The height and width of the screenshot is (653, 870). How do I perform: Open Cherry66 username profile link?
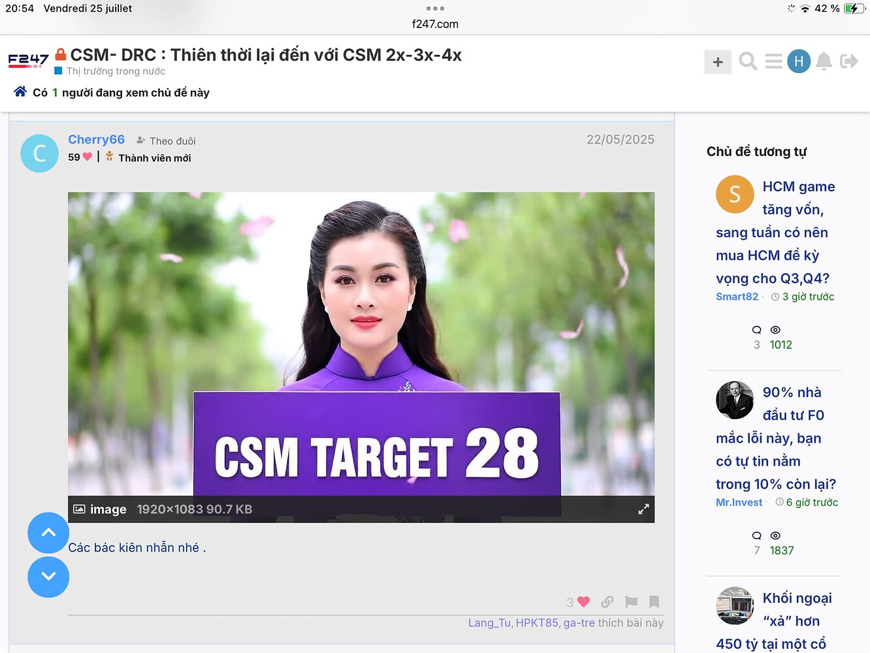(96, 140)
